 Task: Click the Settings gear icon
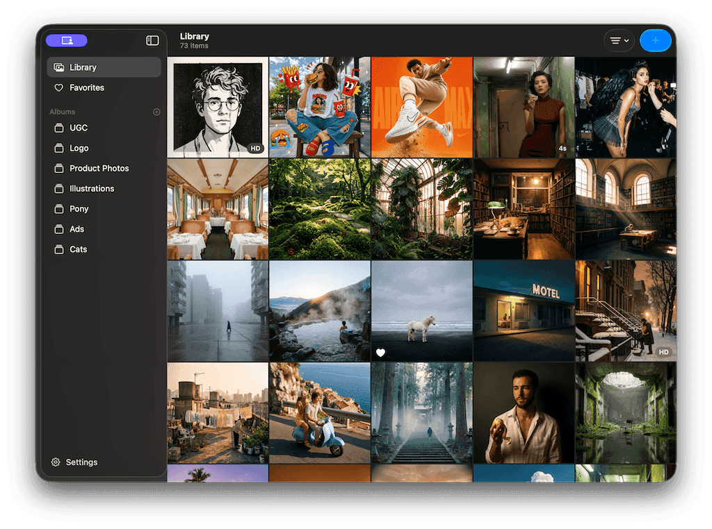[56, 462]
